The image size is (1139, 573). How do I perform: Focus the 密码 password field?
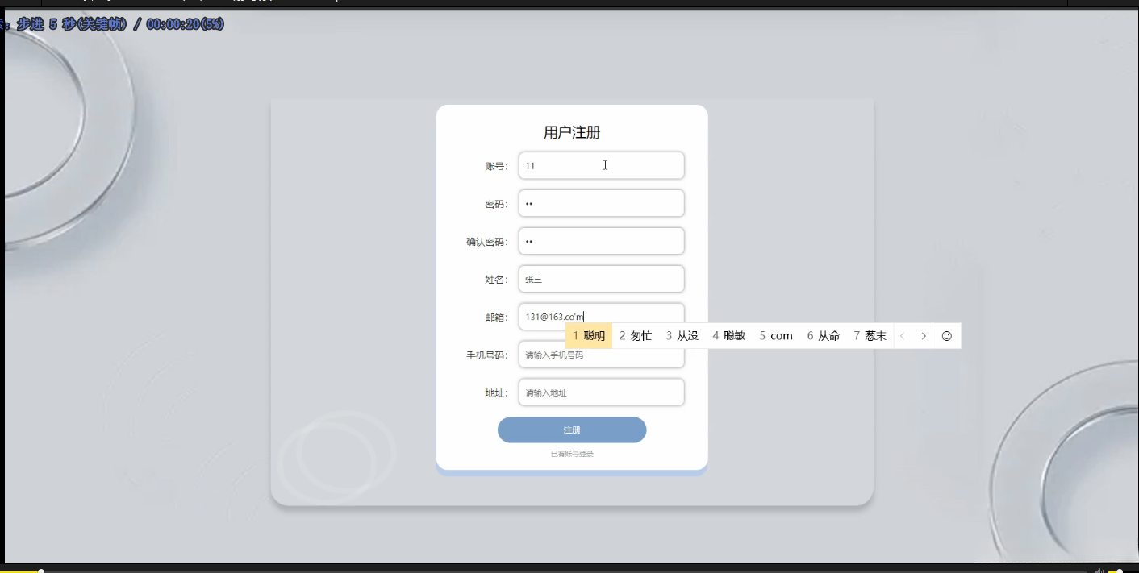(601, 204)
